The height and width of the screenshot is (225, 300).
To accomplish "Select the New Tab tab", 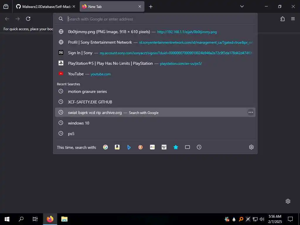I will [x=112, y=6].
